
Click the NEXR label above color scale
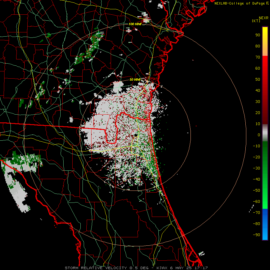pyautogui.click(x=264, y=18)
